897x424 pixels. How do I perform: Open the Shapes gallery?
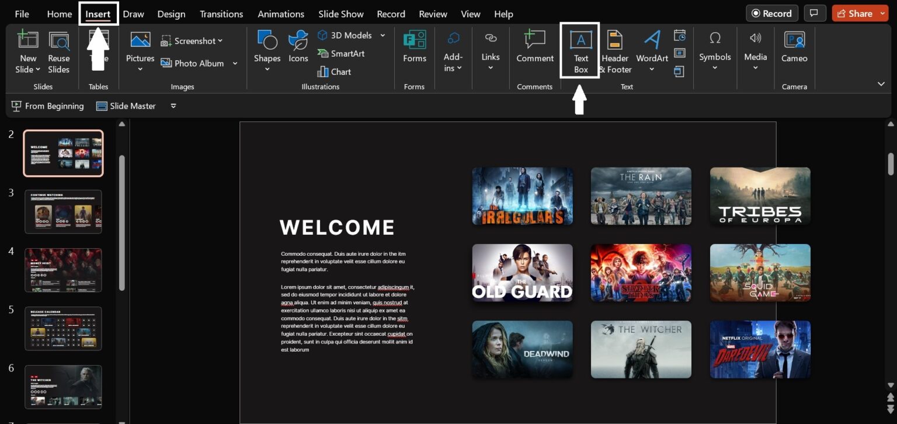[267, 51]
